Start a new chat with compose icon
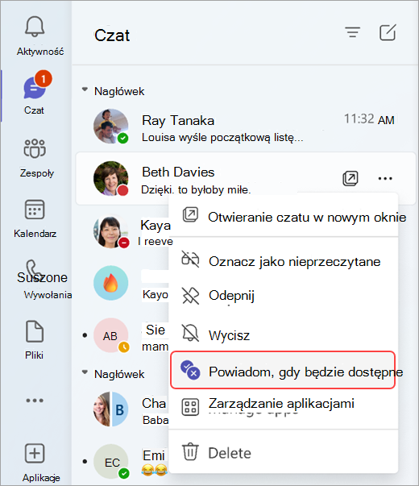 click(x=388, y=32)
